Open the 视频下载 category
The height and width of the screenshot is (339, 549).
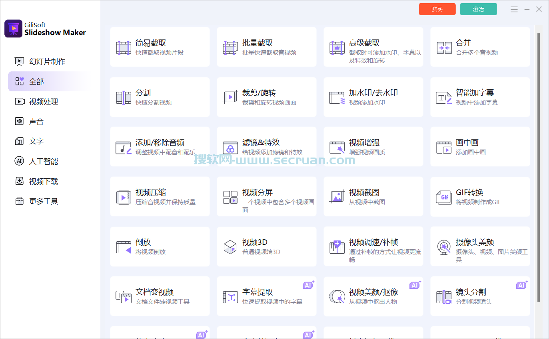pos(50,181)
